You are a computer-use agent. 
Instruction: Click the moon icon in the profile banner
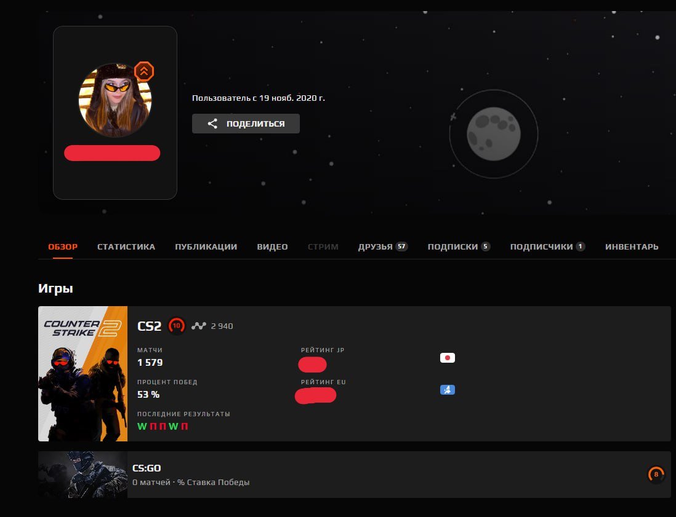[x=493, y=134]
